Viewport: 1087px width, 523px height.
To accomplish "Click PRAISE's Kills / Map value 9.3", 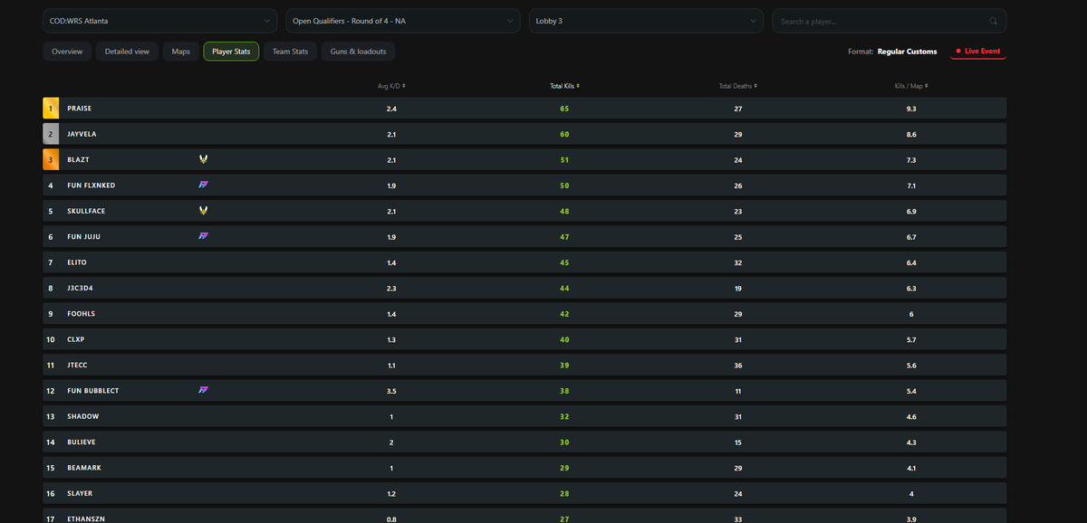I will 910,109.
